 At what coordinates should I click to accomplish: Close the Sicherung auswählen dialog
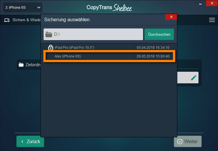[171, 17]
